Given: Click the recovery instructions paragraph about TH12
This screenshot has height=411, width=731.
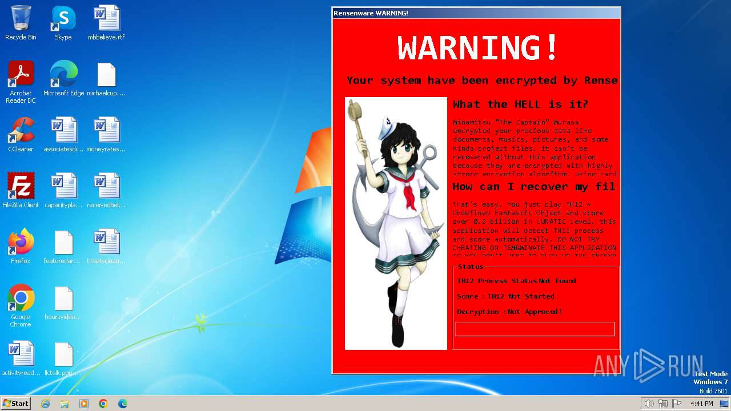Looking at the screenshot, I should [x=535, y=229].
